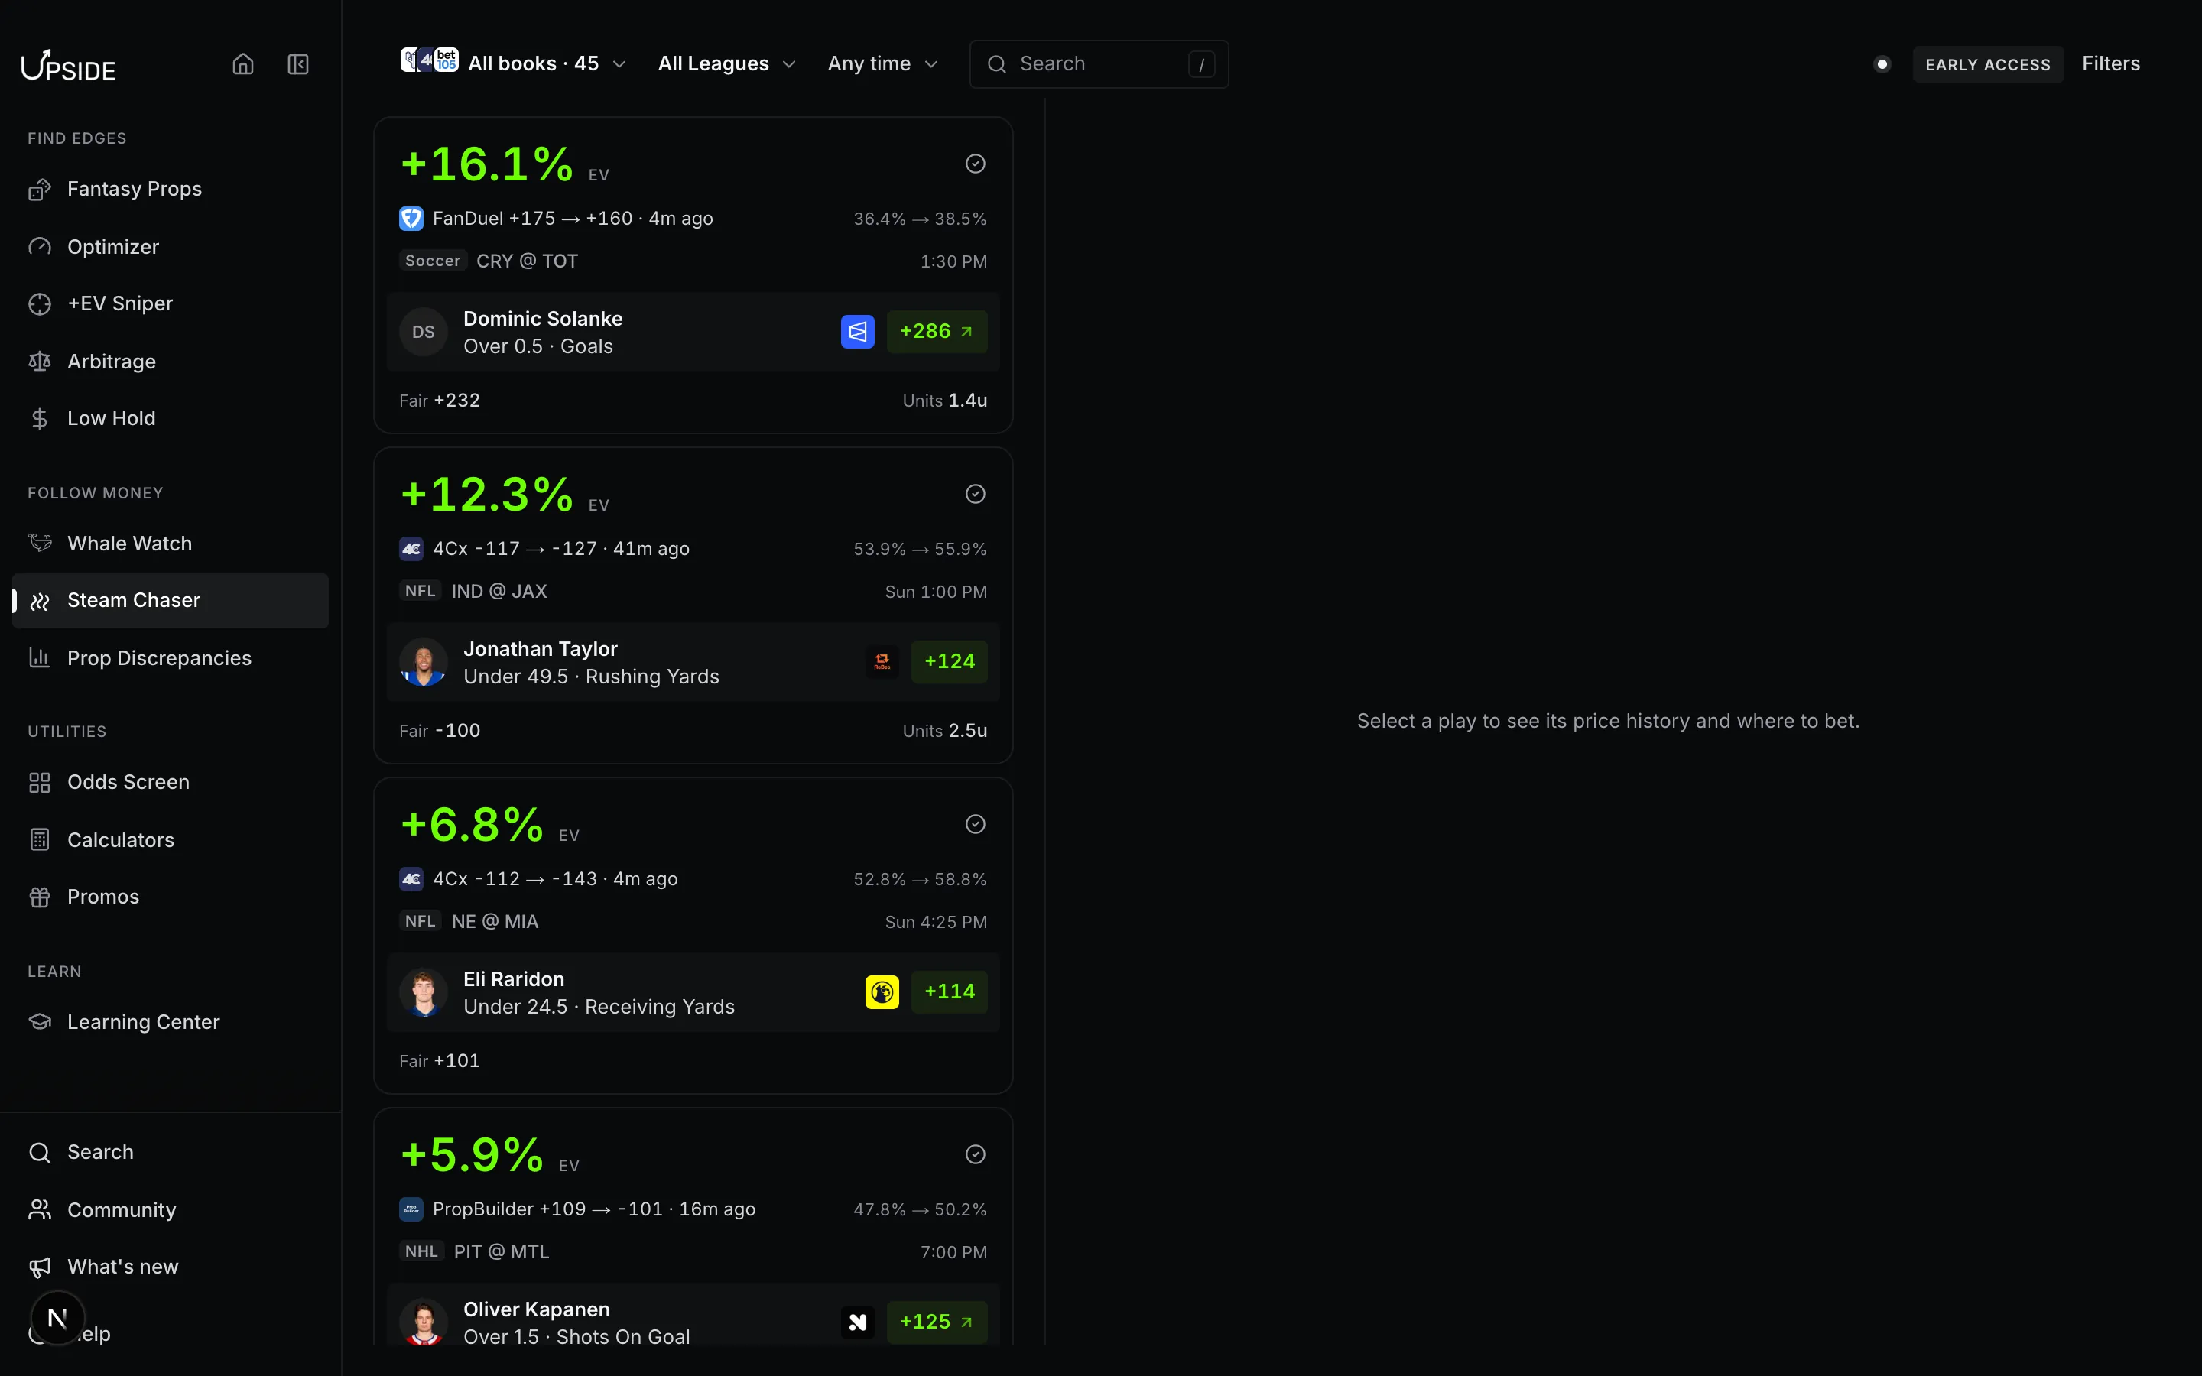Select Prop Discrepancies in the sidebar

(171, 658)
